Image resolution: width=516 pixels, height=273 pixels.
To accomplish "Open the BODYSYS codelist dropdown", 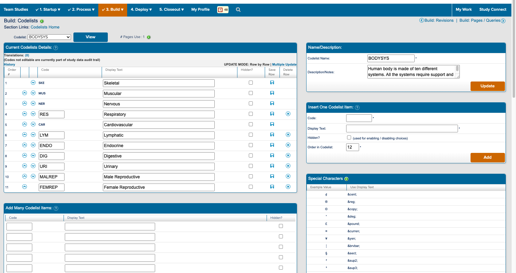I will 49,37.
